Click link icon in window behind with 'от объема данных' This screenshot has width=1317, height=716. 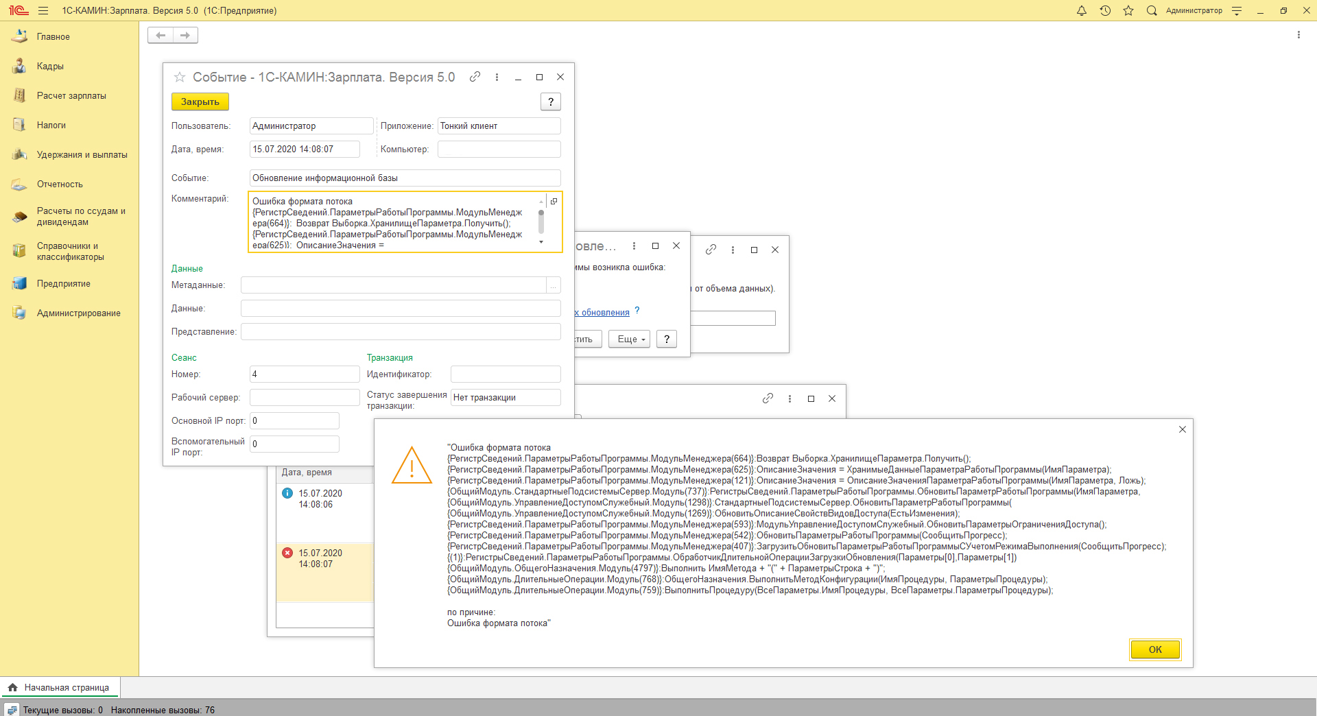(x=711, y=250)
